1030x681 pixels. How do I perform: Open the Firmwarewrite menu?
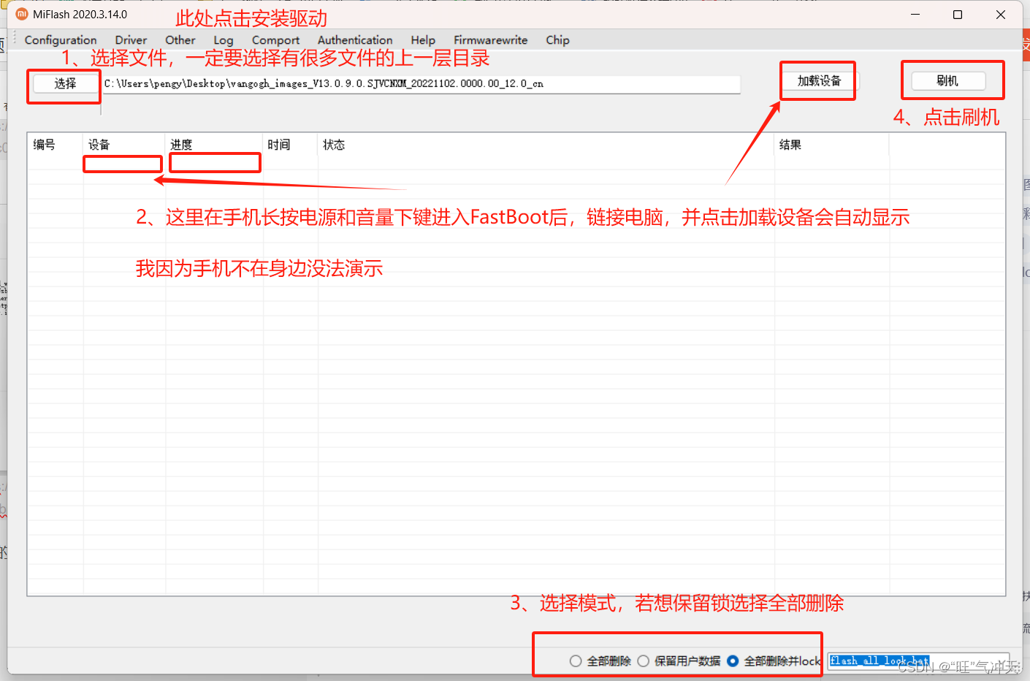coord(490,40)
